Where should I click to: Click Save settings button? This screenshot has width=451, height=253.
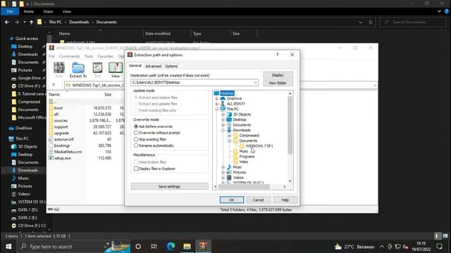coord(169,186)
